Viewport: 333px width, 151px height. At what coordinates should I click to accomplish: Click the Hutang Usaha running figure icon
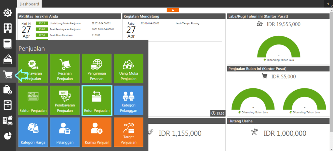coord(254,132)
